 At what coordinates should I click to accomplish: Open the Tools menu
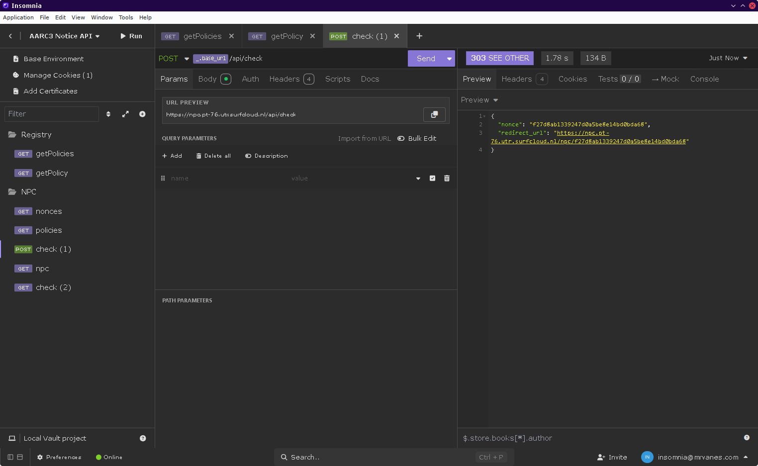coord(126,17)
